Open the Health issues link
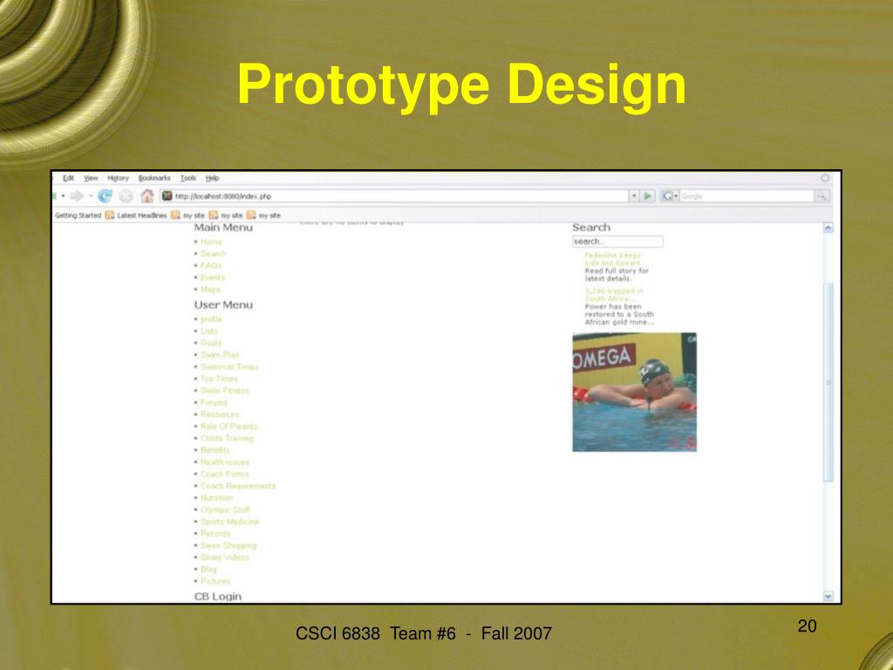Screen dimensions: 893x670 (225, 462)
